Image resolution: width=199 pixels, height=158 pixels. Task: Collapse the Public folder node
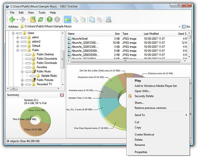[x=18, y=50]
